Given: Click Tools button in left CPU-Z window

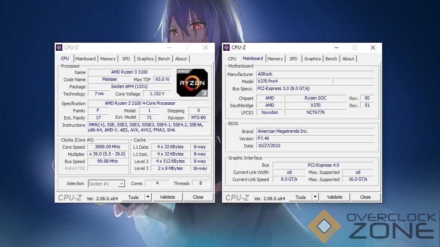Looking at the screenshot, I should pos(133,197).
